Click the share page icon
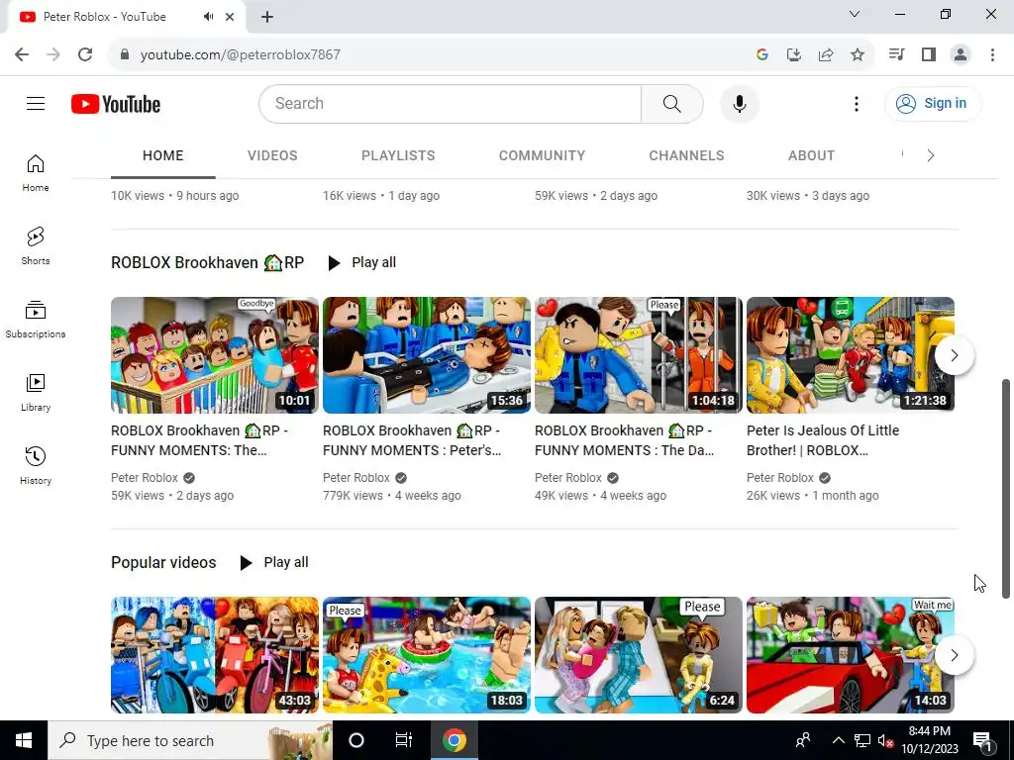 coord(826,55)
